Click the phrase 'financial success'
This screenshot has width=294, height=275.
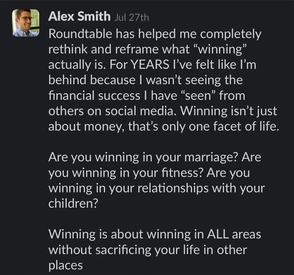coord(94,96)
